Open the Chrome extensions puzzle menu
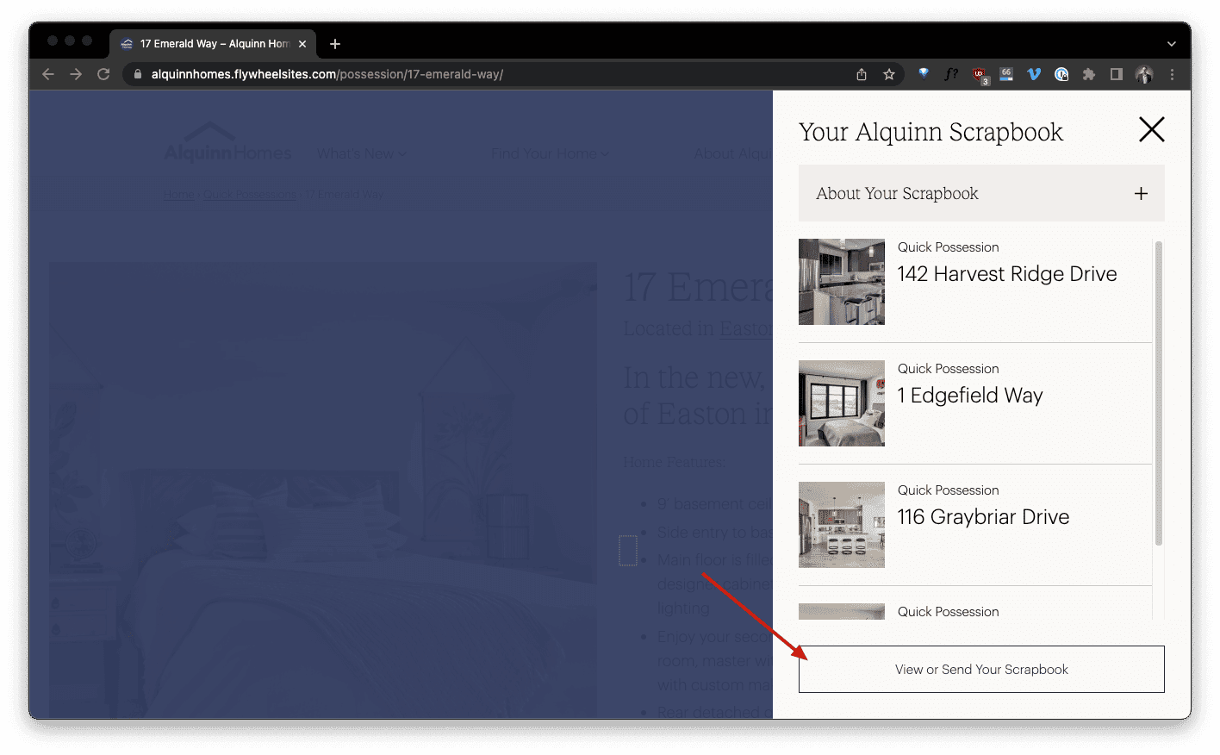Image resolution: width=1220 pixels, height=755 pixels. point(1089,75)
